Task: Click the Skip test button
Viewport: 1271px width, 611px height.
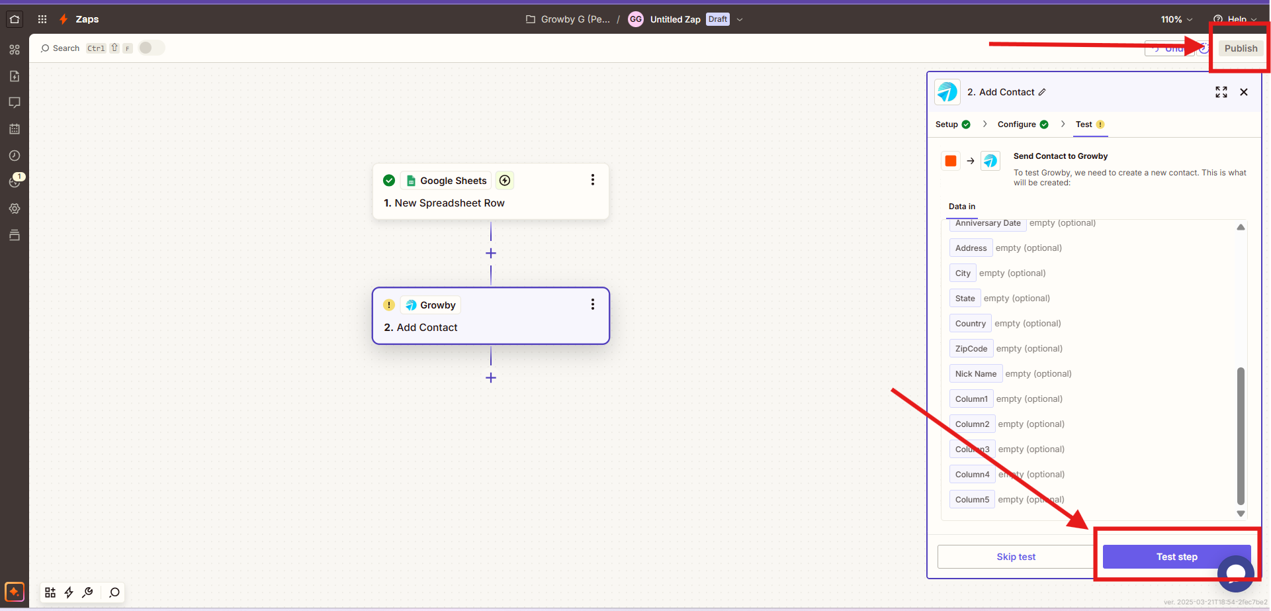Action: pyautogui.click(x=1016, y=557)
